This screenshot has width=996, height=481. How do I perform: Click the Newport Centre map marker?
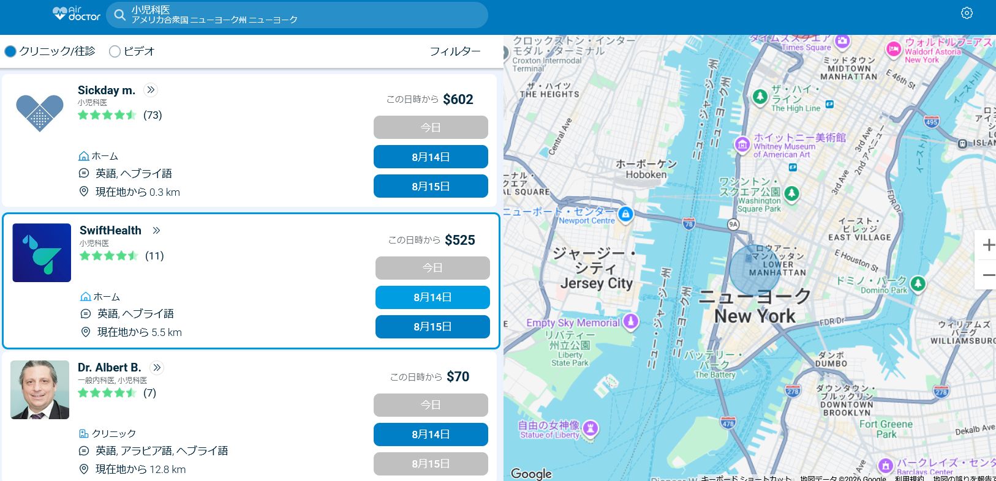[x=625, y=214]
